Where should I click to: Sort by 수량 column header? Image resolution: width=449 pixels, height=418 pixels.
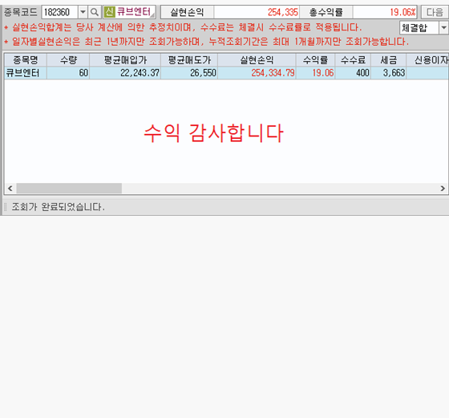click(x=68, y=60)
